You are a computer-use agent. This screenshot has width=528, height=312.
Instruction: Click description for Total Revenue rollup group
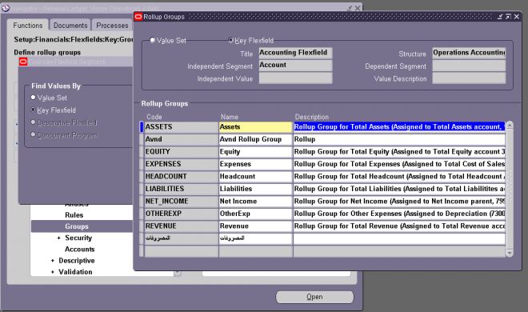click(399, 226)
